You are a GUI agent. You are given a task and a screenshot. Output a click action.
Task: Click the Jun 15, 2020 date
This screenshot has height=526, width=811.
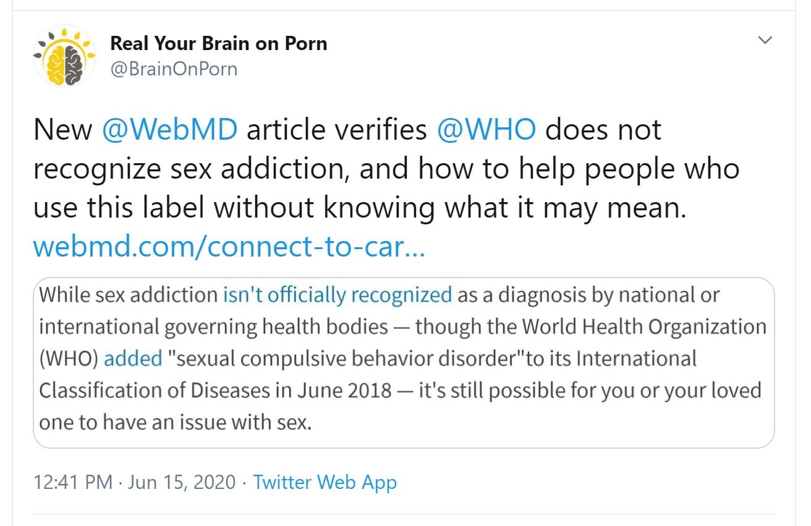tap(182, 482)
